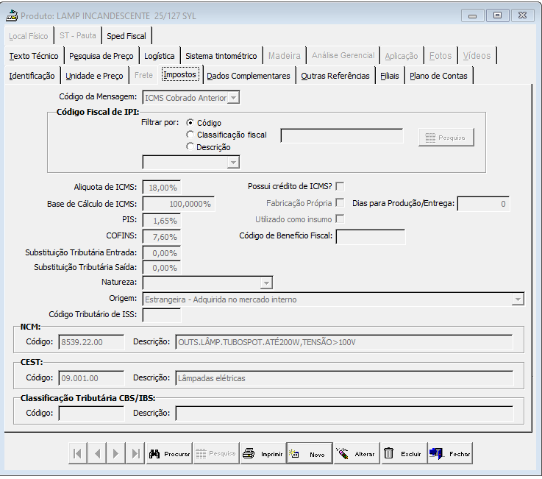Check the Possui crédito de ICMS box
Screen dimensions: 542x479
340,186
